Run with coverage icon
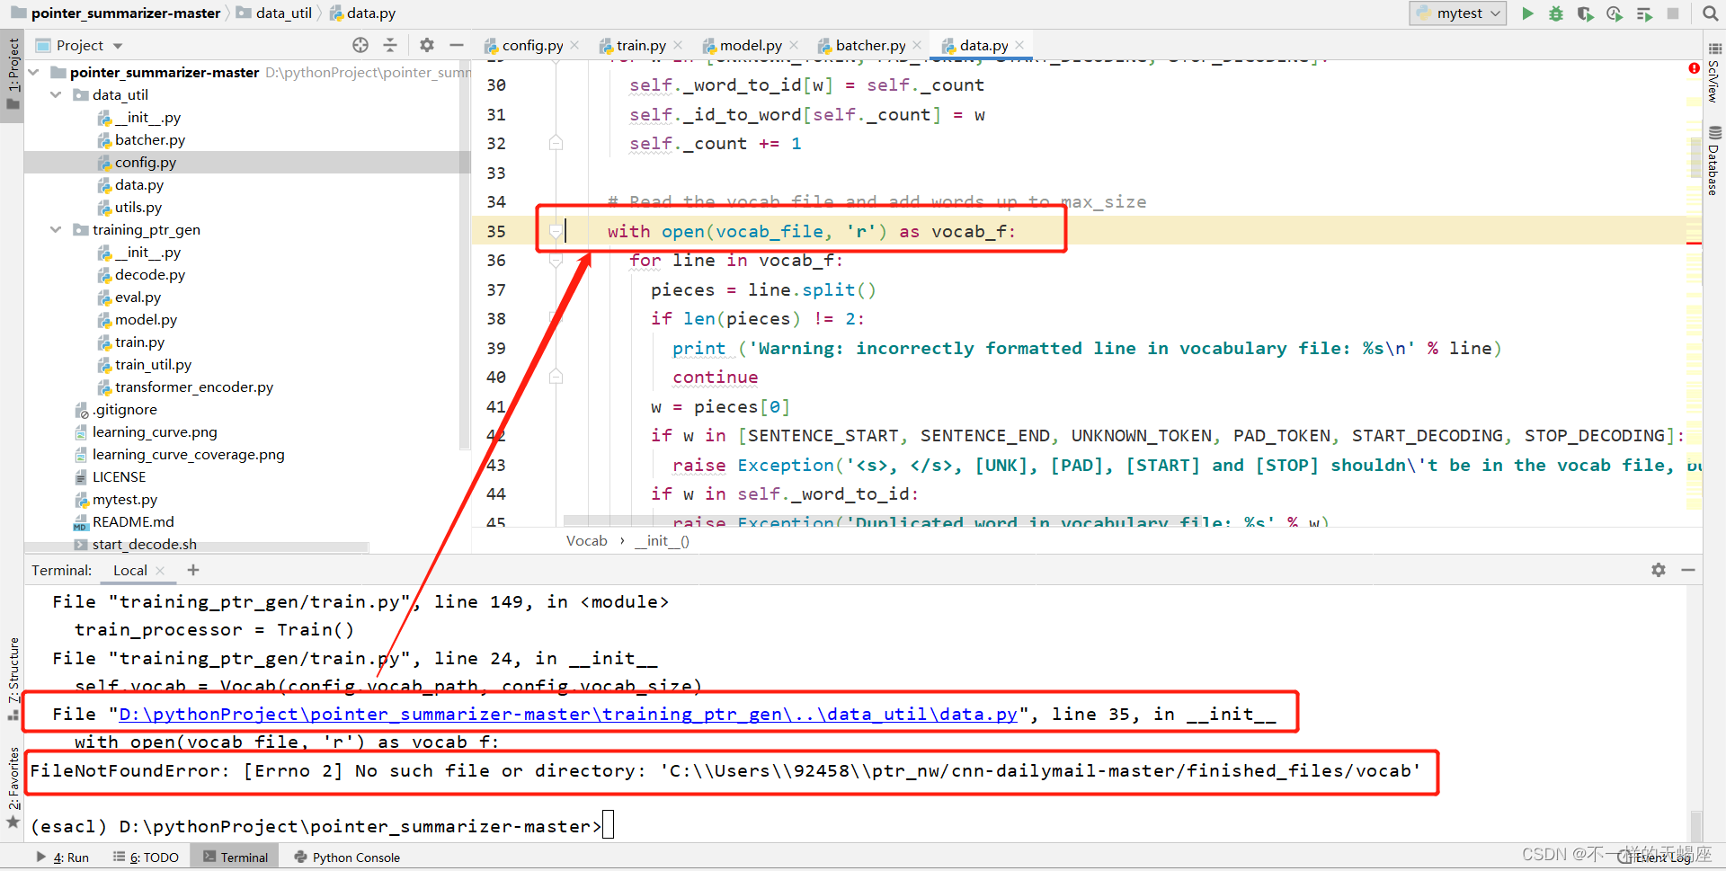This screenshot has height=871, width=1726. tap(1586, 13)
